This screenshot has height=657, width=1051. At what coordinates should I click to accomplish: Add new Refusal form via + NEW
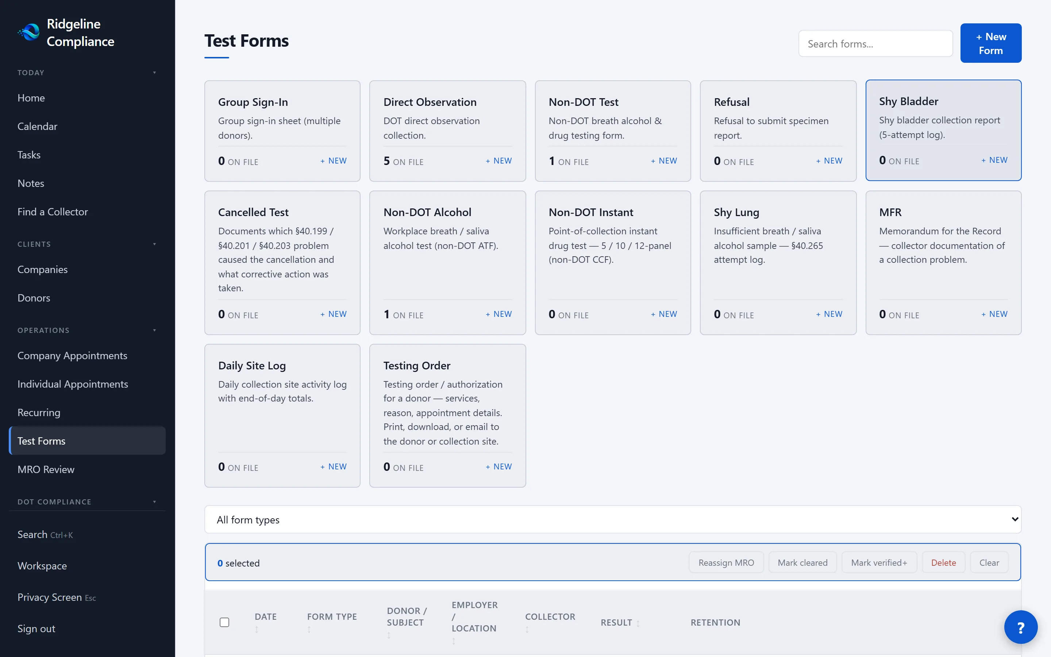[829, 161]
